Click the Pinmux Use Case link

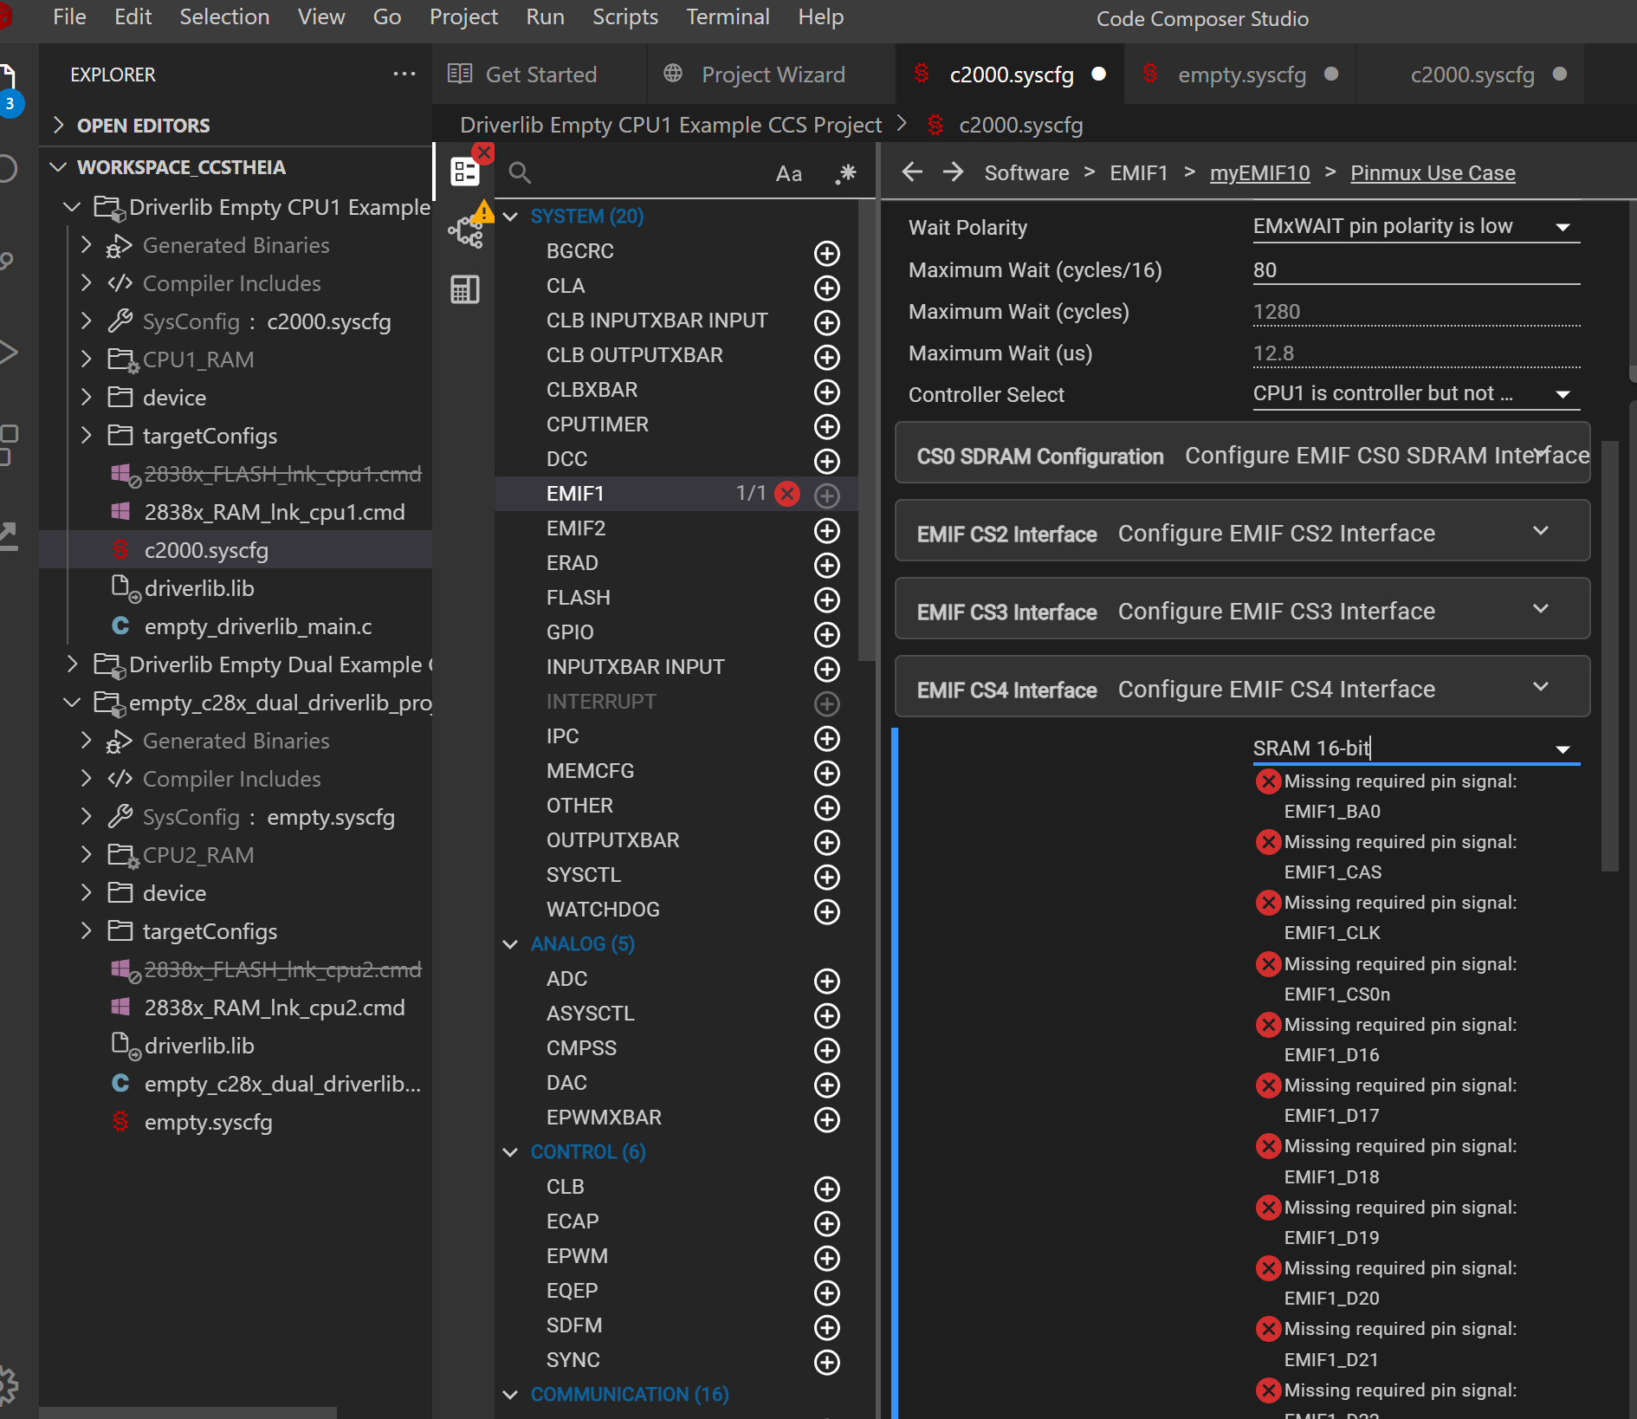point(1433,173)
